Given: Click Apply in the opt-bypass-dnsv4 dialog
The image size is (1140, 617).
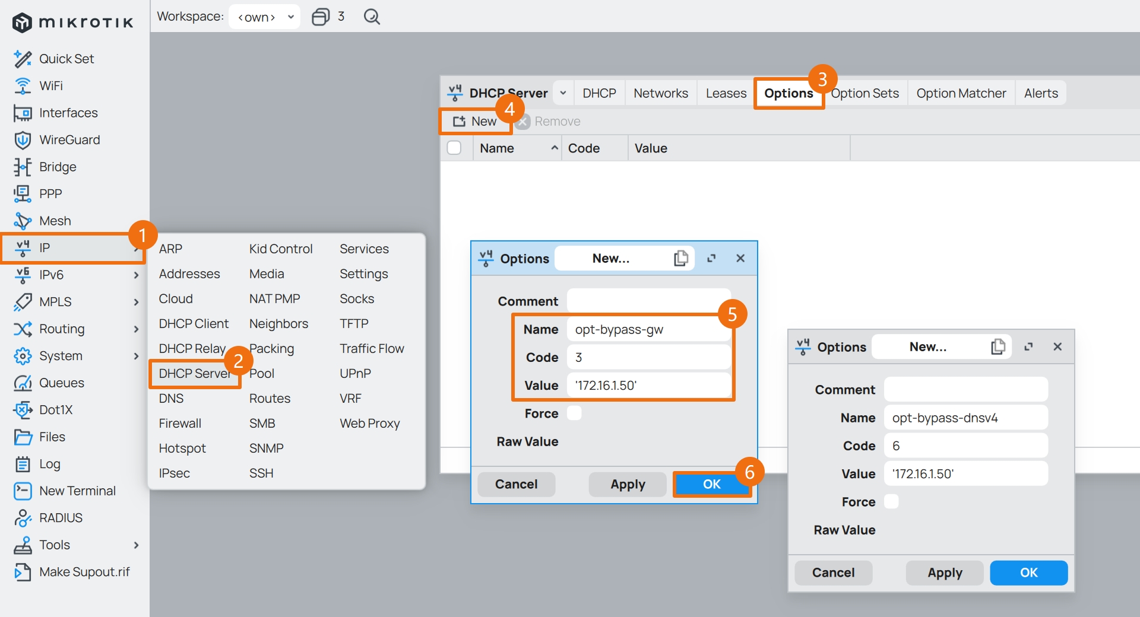Looking at the screenshot, I should [x=945, y=573].
